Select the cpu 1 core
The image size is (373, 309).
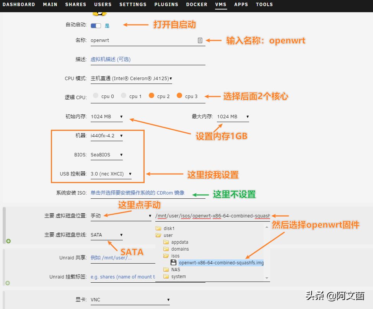(124, 96)
